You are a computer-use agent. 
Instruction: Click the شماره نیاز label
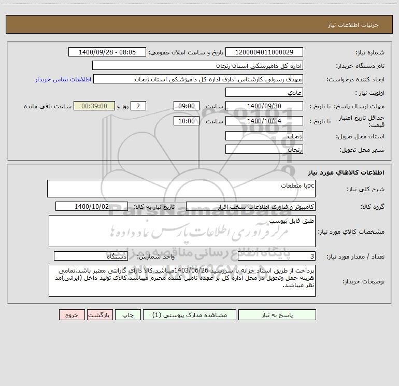click(370, 52)
